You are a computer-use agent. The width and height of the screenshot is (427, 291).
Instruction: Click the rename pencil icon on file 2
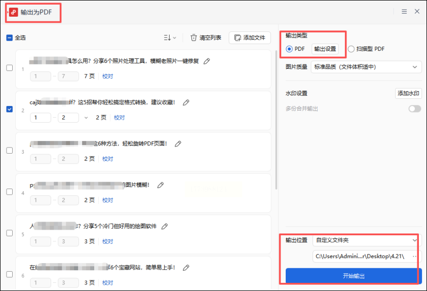tap(186, 102)
